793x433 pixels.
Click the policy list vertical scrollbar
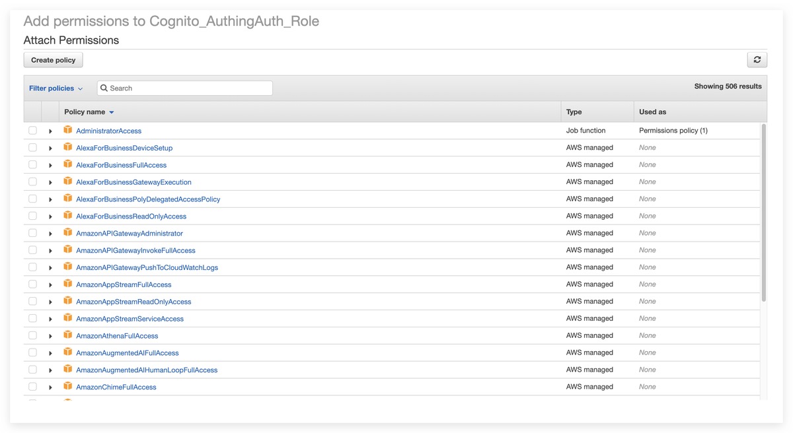point(764,211)
